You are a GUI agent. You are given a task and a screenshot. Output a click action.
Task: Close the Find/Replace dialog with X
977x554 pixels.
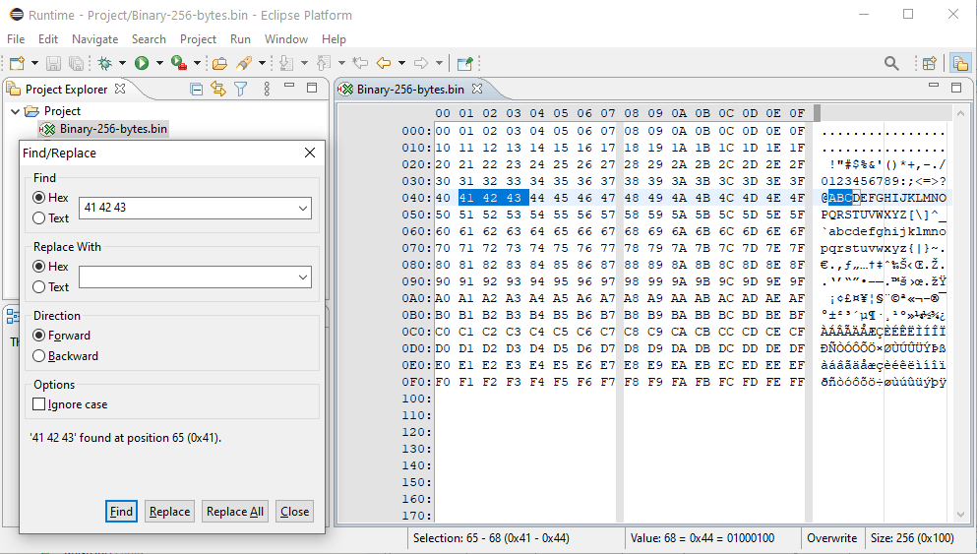tap(310, 153)
